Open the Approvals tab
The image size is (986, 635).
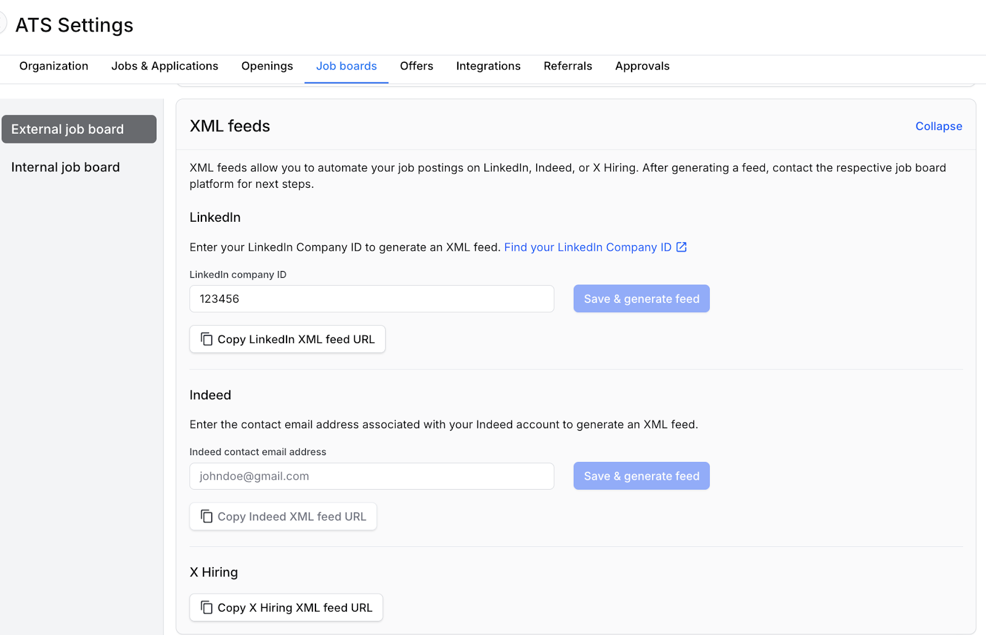click(642, 66)
